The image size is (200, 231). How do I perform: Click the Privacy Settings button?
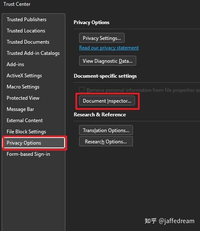[102, 38]
